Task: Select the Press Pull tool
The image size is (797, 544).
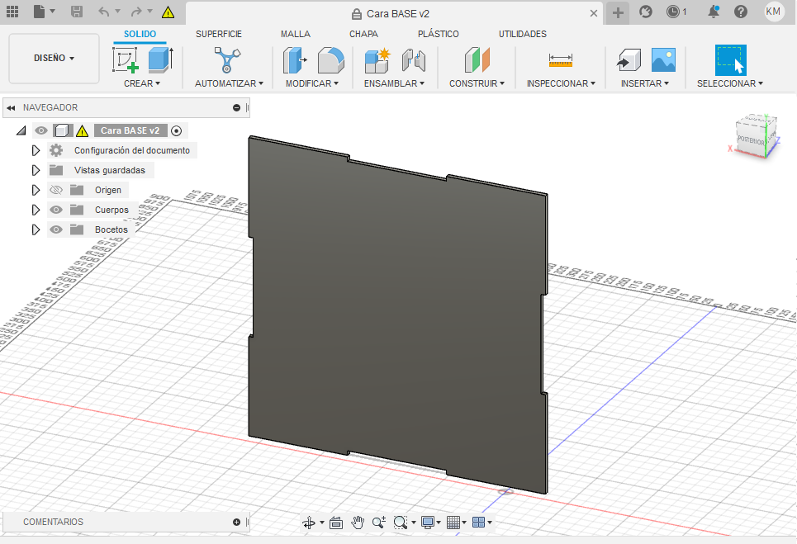Action: click(296, 60)
